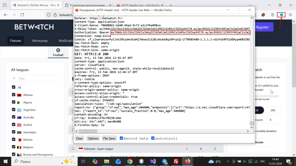Reload the Betwatch page
Image resolution: width=296 pixels, height=166 pixels.
click(x=22, y=15)
